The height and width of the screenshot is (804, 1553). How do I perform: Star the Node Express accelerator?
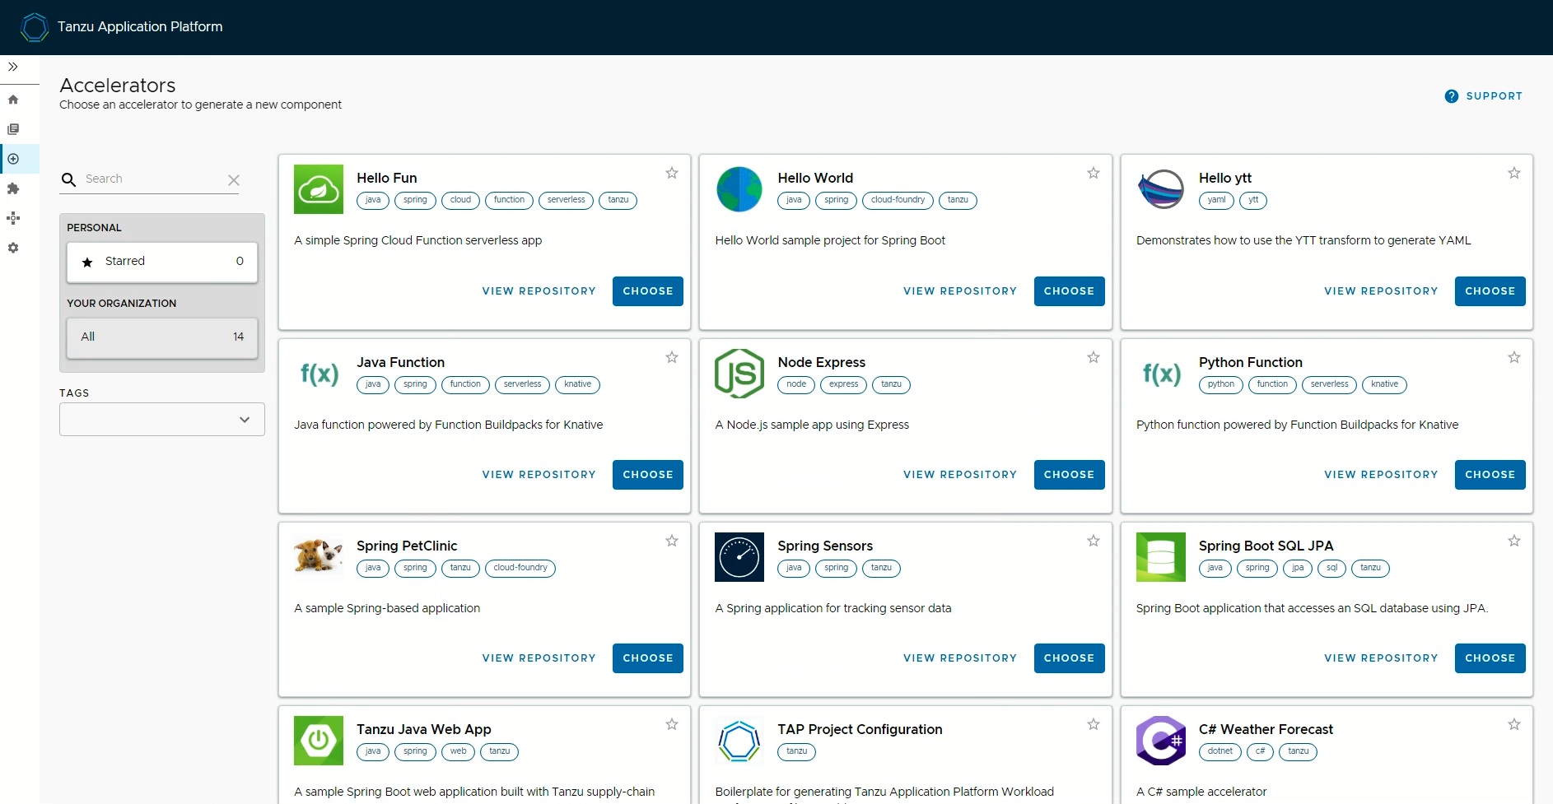1094,357
